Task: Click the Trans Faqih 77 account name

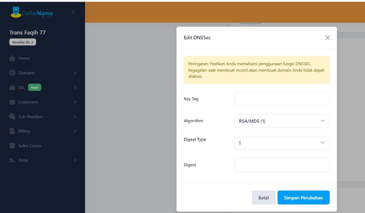Action: 27,32
